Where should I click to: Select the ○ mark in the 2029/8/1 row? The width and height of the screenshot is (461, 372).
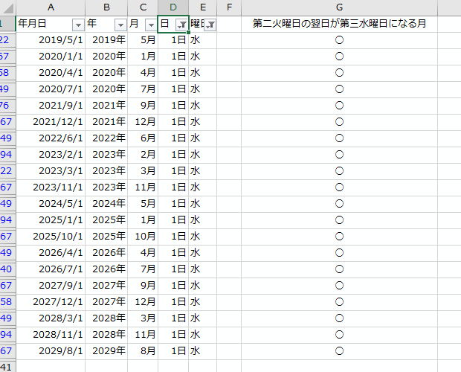pyautogui.click(x=339, y=351)
